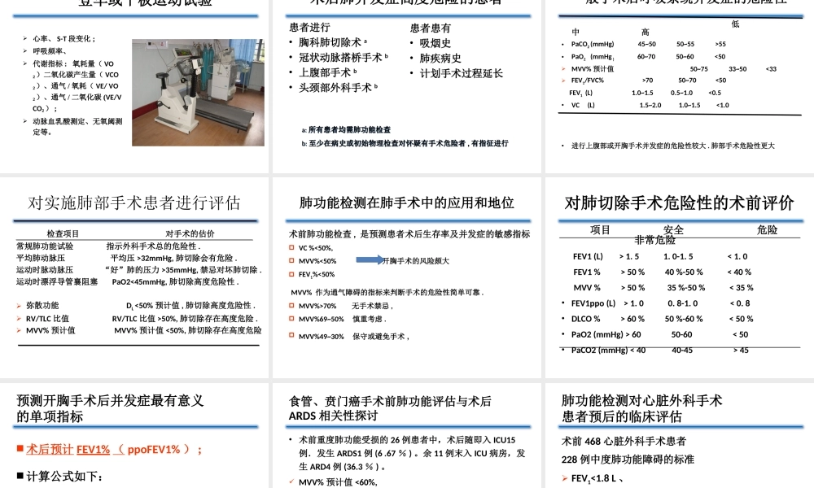Click the blue arrow pointing to 开胸手术的风险颇大
The width and height of the screenshot is (814, 488).
[x=368, y=260]
